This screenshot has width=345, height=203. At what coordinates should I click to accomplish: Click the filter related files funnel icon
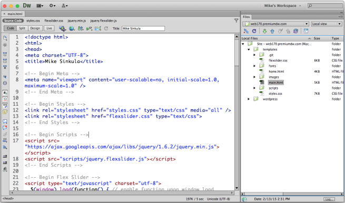(x=236, y=21)
